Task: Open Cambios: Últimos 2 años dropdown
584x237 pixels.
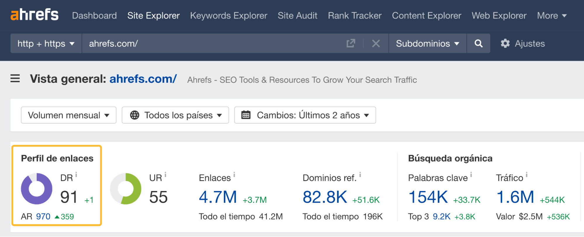Action: click(305, 115)
